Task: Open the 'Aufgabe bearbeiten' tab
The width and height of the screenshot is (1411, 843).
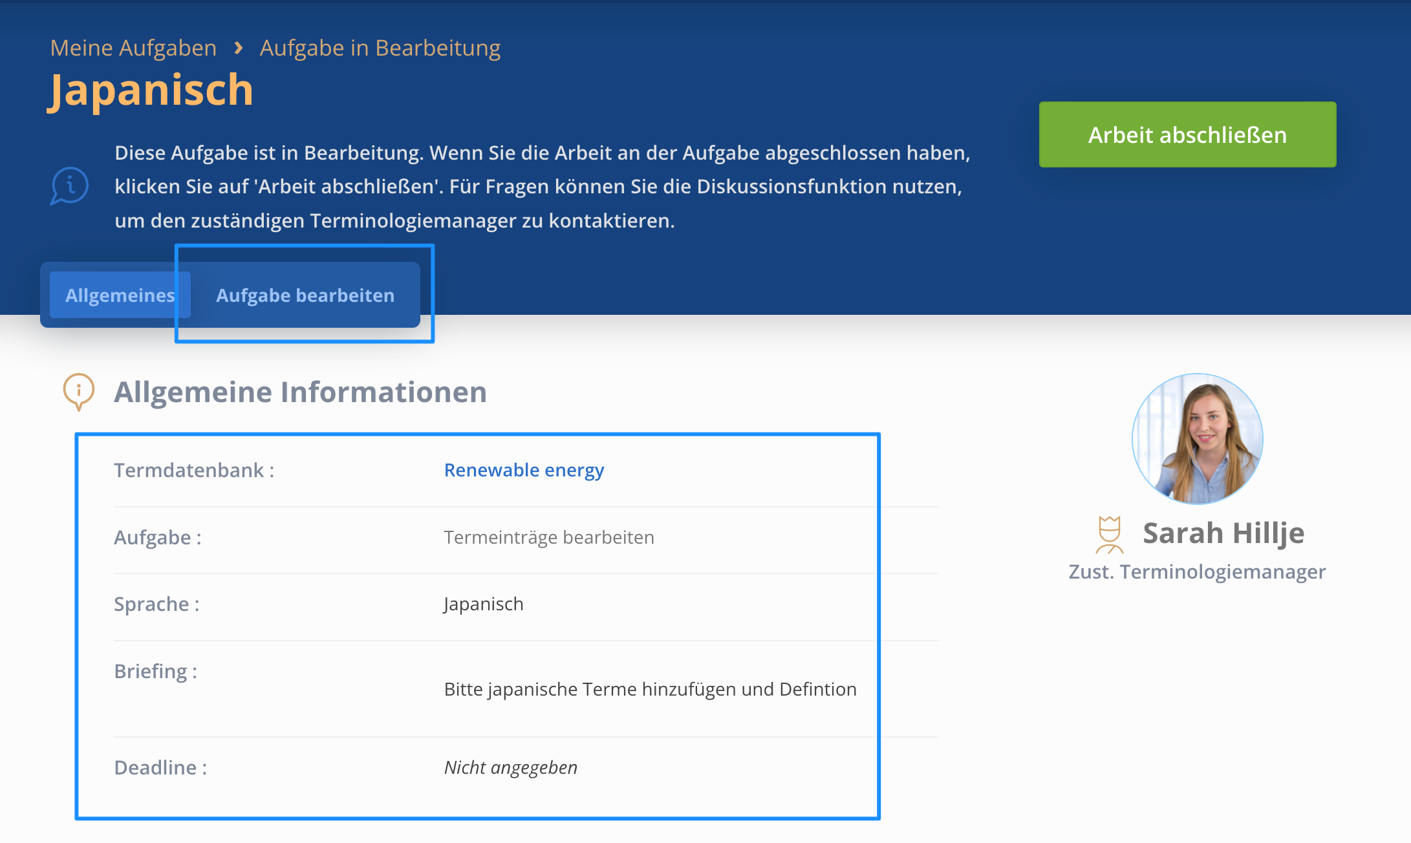Action: pos(305,295)
